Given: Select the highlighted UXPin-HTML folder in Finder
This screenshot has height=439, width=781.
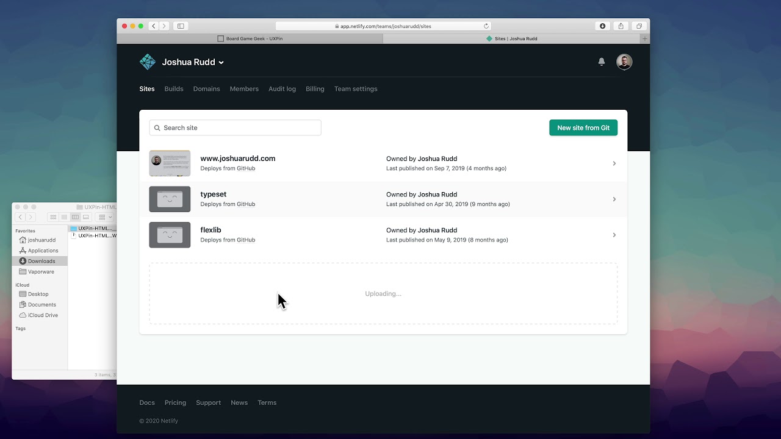Looking at the screenshot, I should (x=93, y=229).
